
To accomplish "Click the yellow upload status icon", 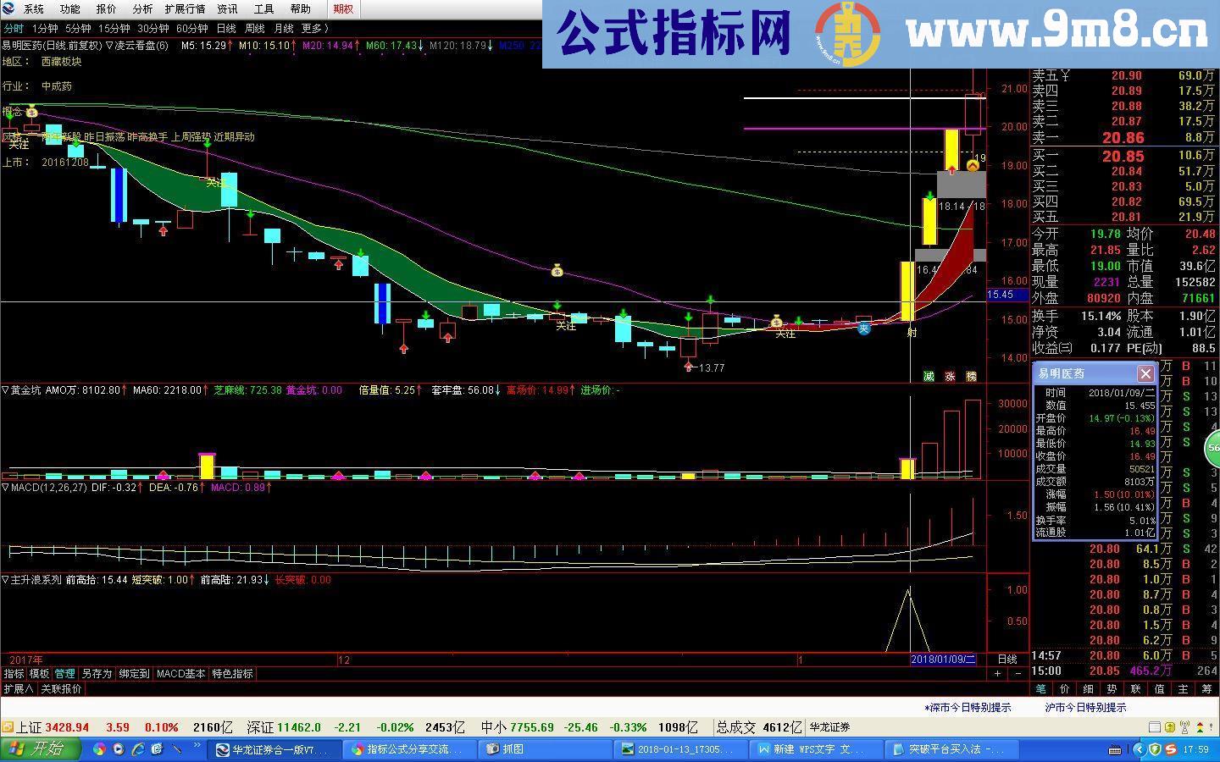I will (x=1170, y=727).
